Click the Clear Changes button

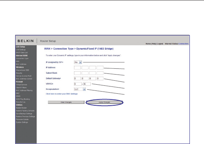[x=66, y=102]
